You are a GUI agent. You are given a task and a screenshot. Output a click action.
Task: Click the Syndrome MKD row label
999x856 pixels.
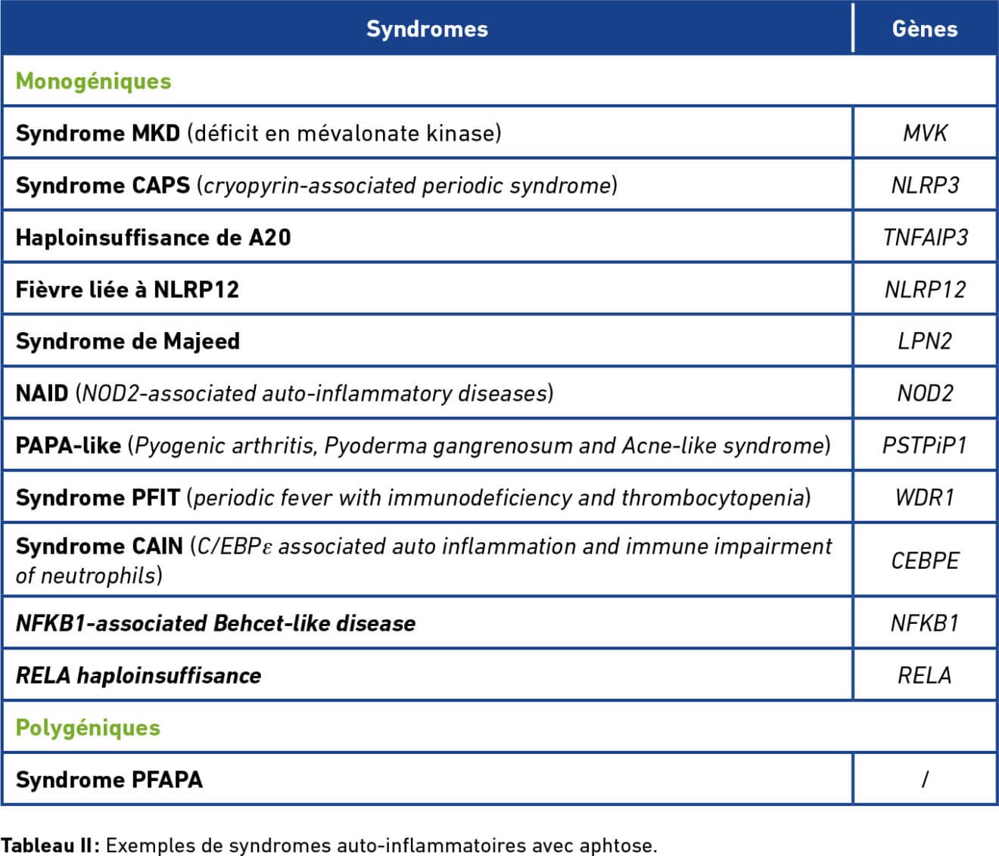click(x=258, y=133)
